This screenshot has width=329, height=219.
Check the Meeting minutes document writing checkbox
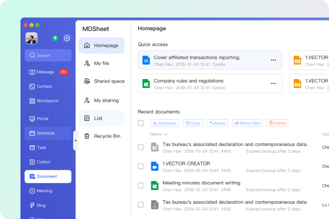(x=141, y=185)
